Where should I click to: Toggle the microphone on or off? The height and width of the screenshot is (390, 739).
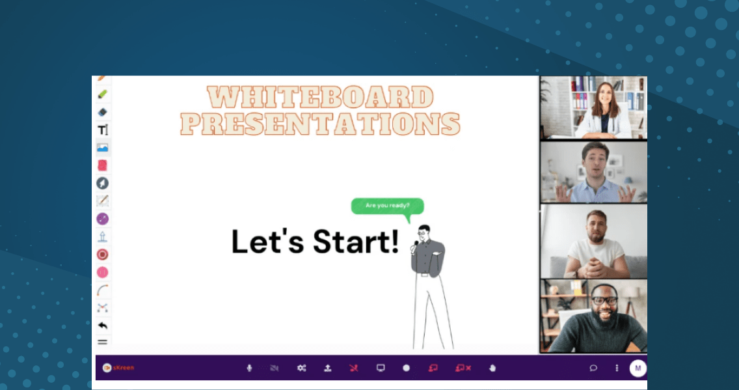pos(249,368)
